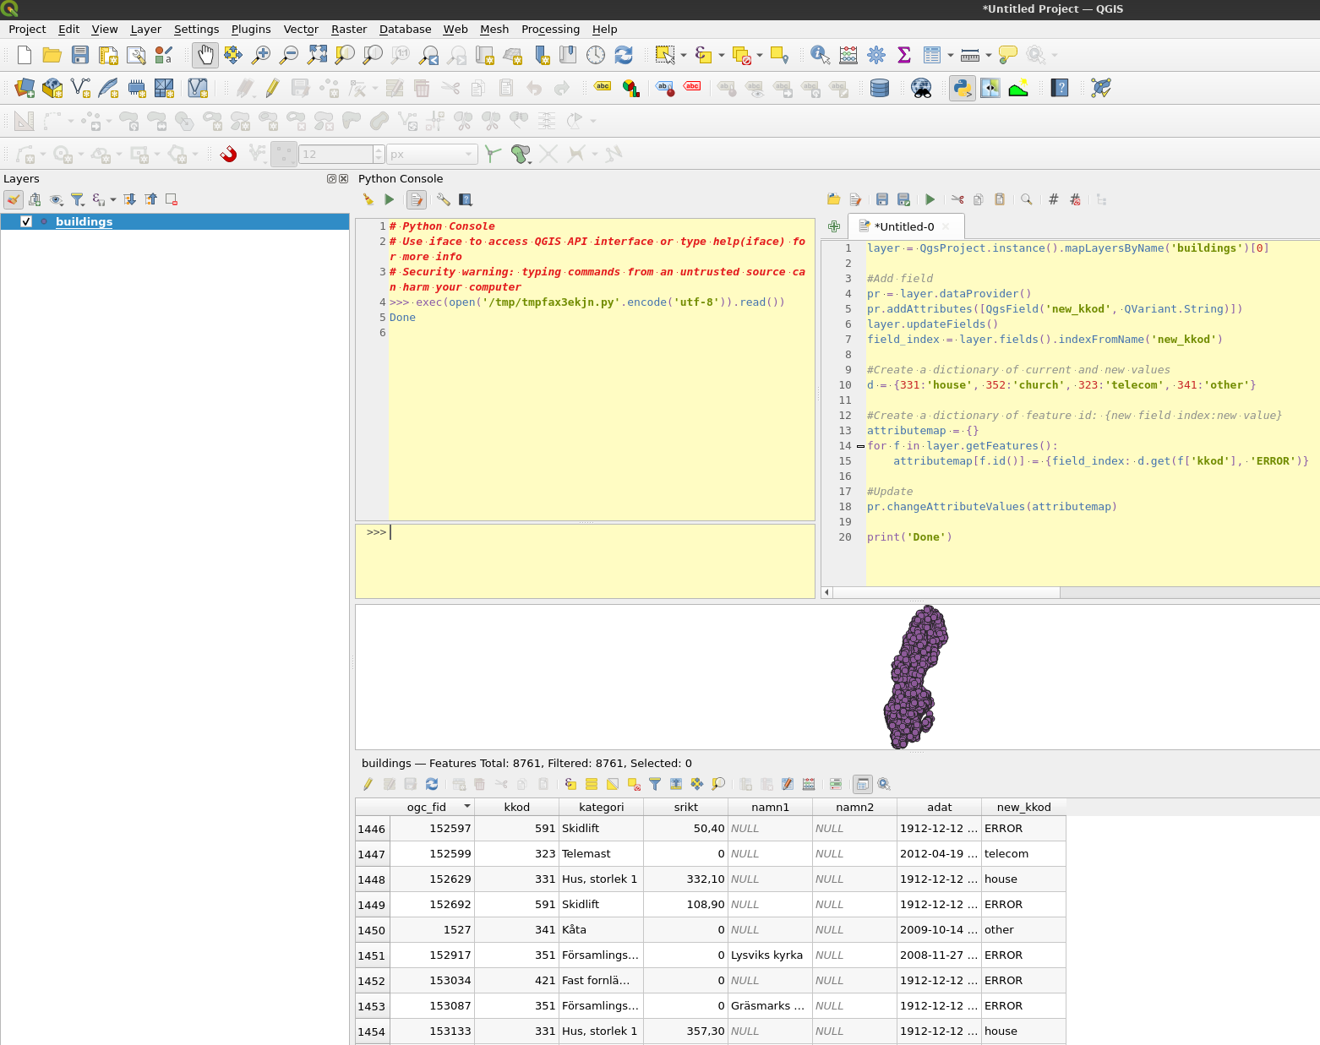The image size is (1320, 1045).
Task: Open a script file in the editor toolbar
Action: (834, 199)
